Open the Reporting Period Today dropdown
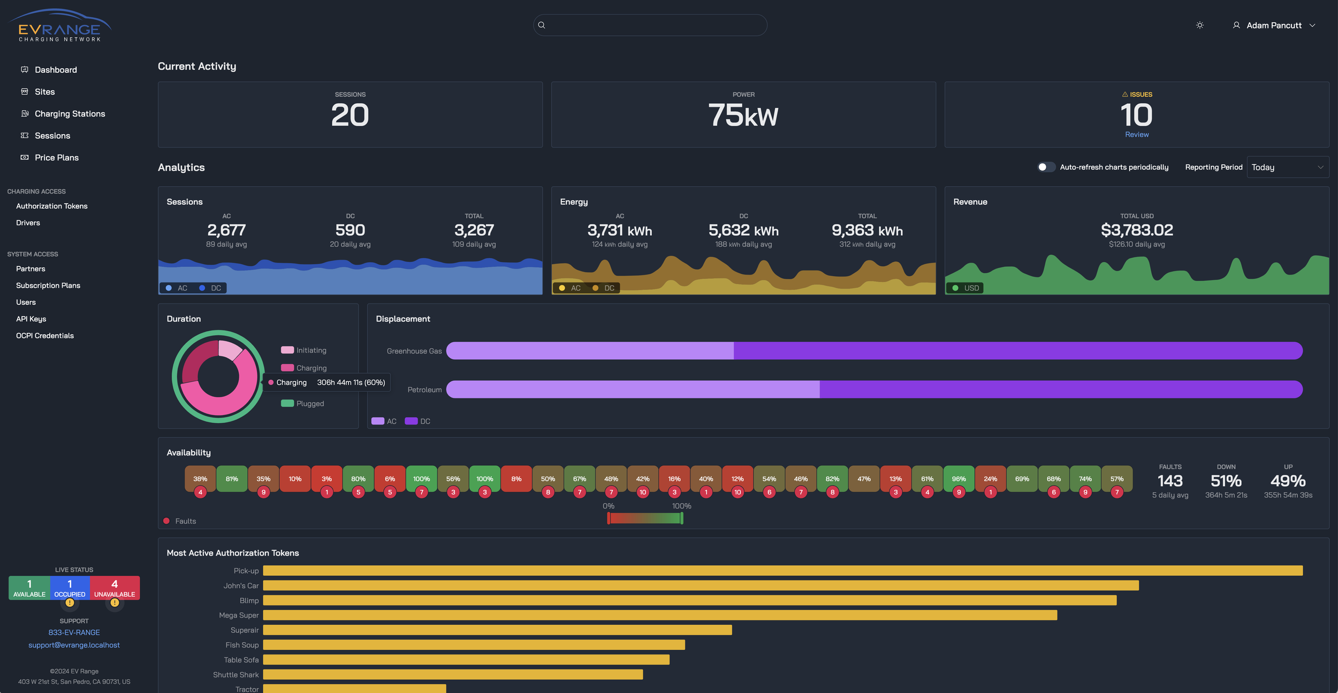The height and width of the screenshot is (693, 1338). pos(1287,167)
